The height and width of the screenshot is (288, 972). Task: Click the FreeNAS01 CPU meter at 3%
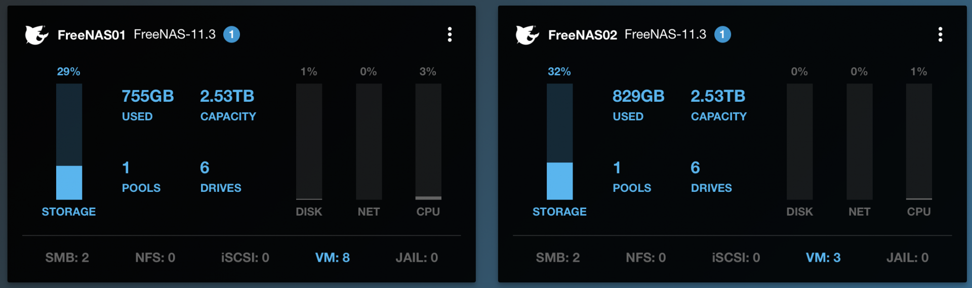[x=428, y=142]
